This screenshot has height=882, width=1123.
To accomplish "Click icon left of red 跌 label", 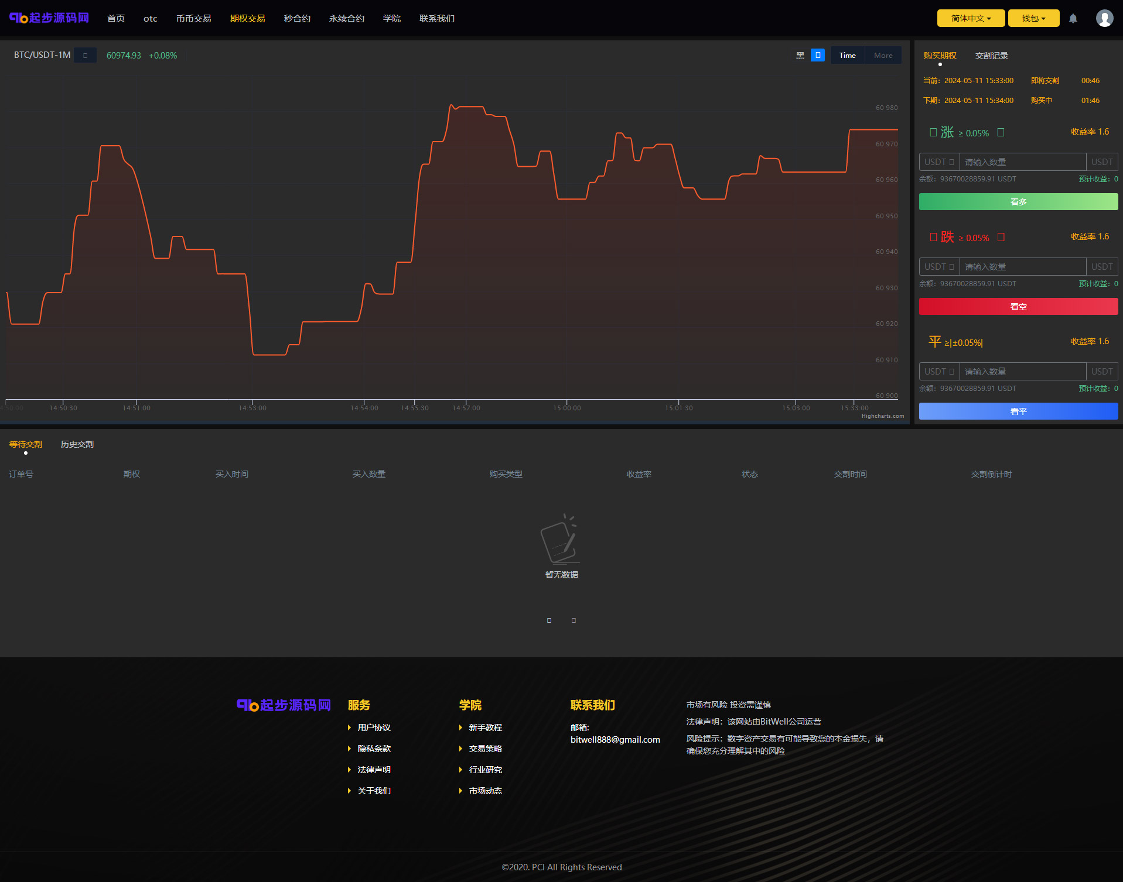I will tap(933, 237).
